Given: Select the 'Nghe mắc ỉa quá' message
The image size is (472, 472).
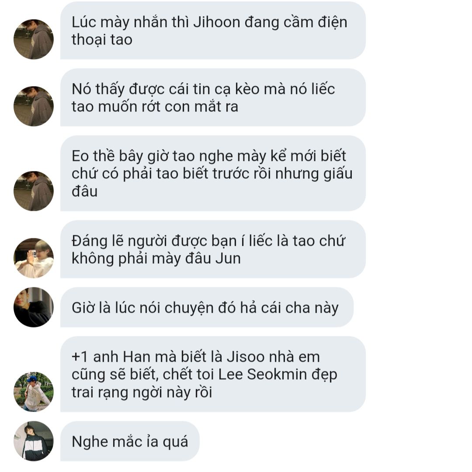Looking at the screenshot, I should [x=130, y=441].
